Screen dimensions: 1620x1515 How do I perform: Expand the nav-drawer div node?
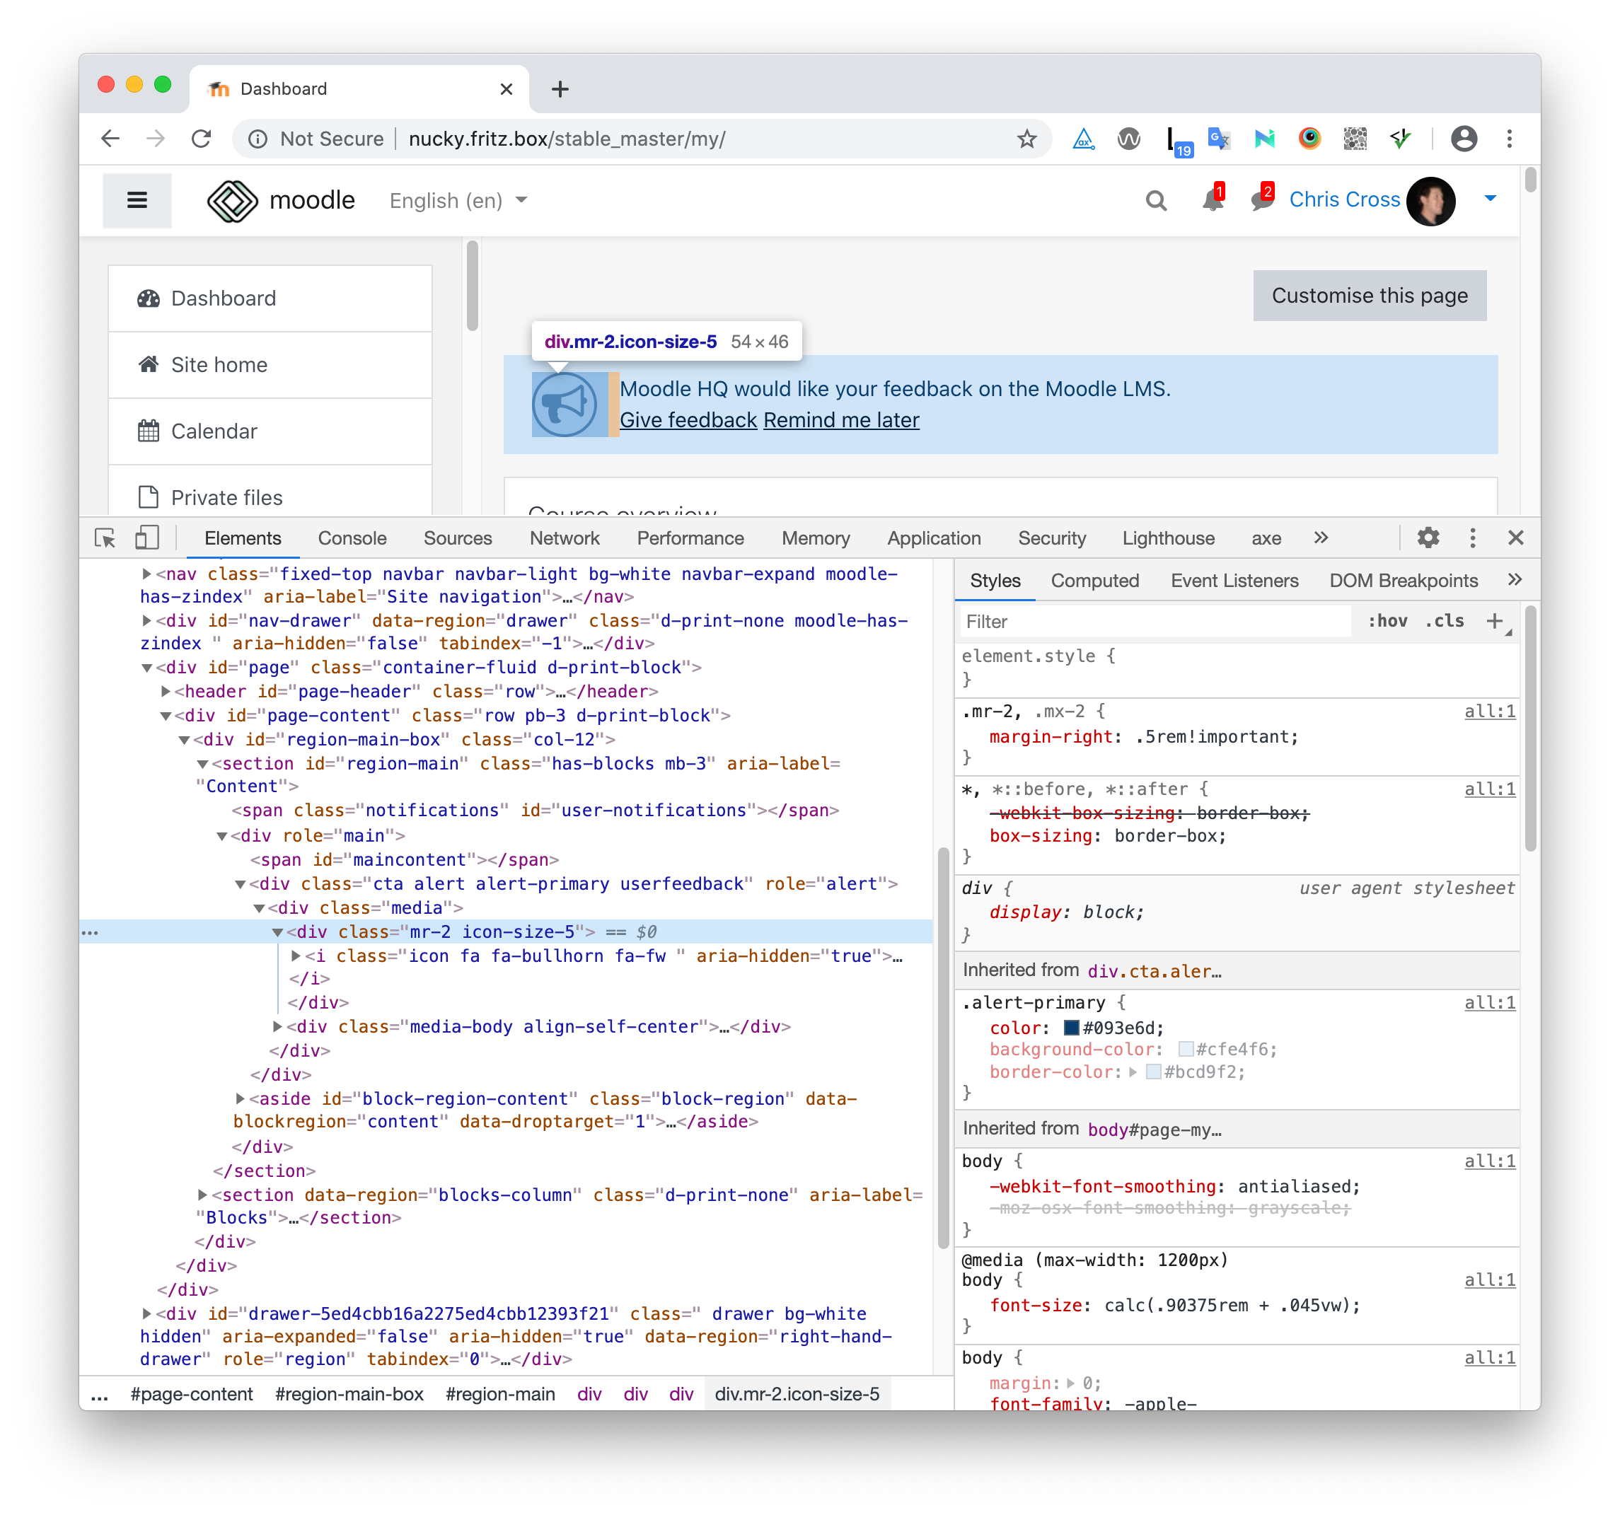point(146,620)
